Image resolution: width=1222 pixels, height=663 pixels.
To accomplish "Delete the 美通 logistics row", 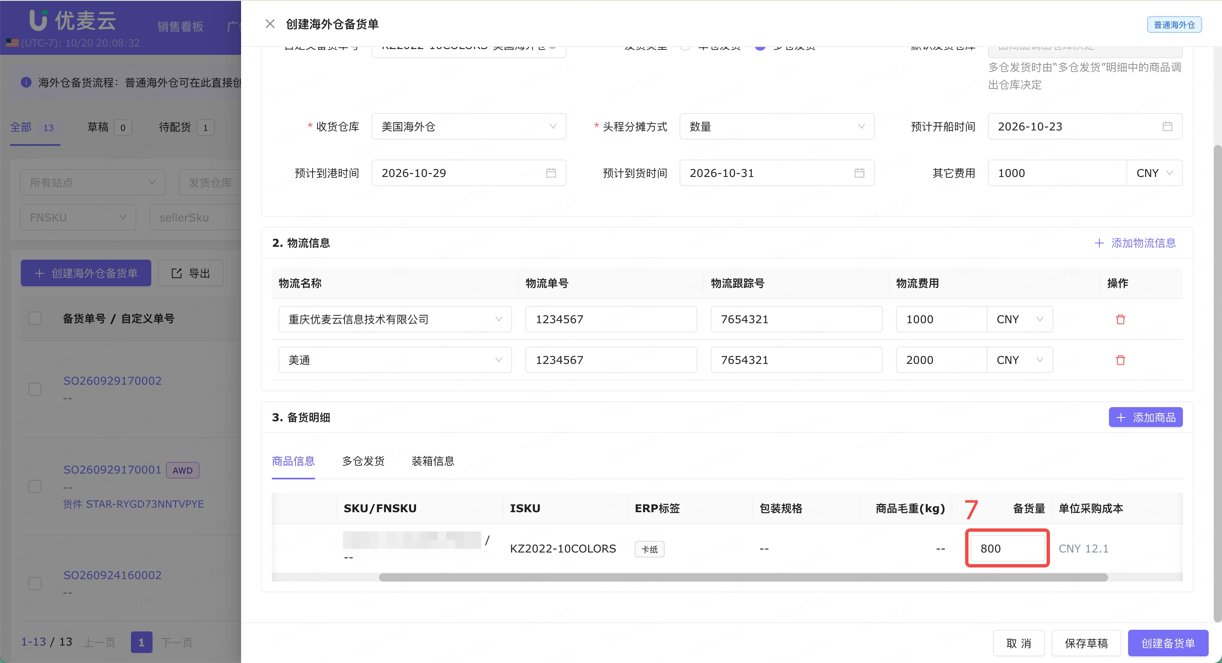I will pos(1121,360).
